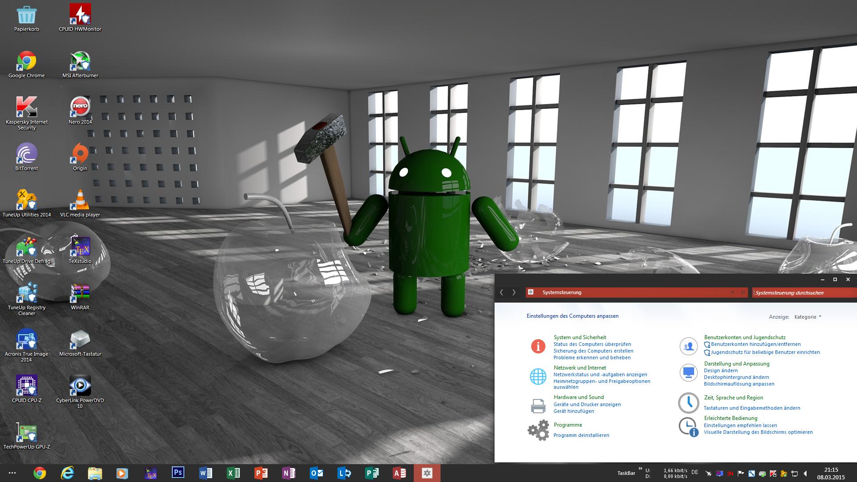This screenshot has width=857, height=482.
Task: Expand the TaskBar toolbar chevron
Action: click(x=640, y=468)
